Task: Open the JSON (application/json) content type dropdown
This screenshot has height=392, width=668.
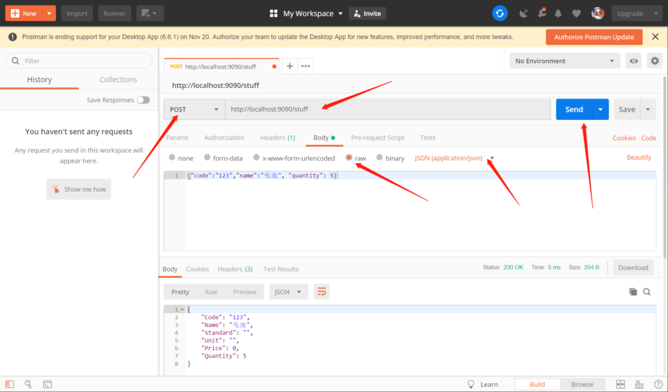Action: coord(454,158)
